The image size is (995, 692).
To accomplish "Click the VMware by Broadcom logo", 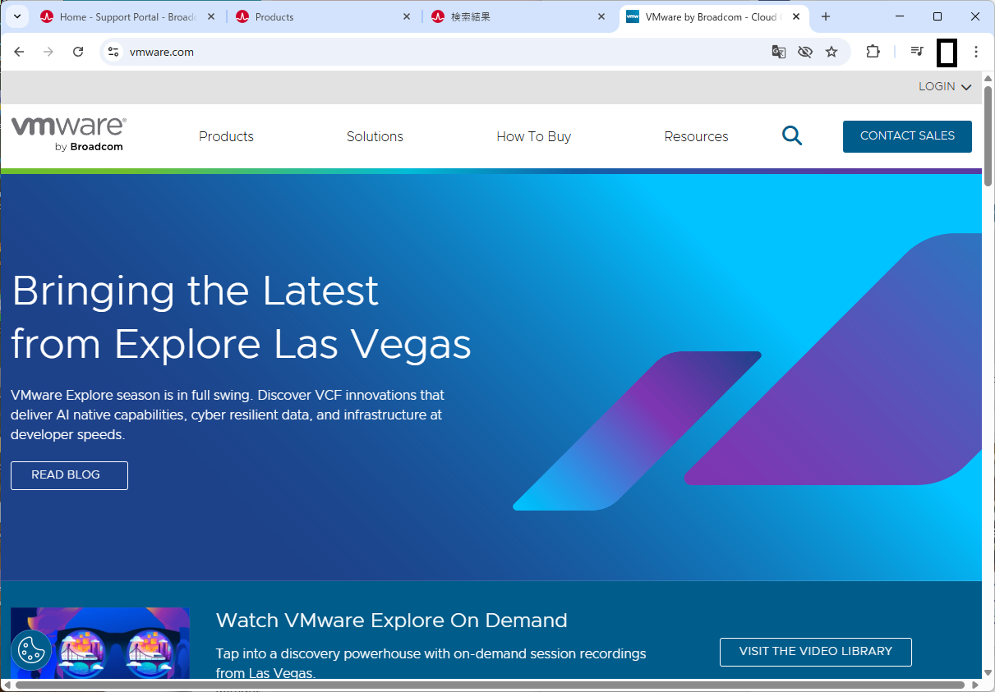I will tap(68, 135).
